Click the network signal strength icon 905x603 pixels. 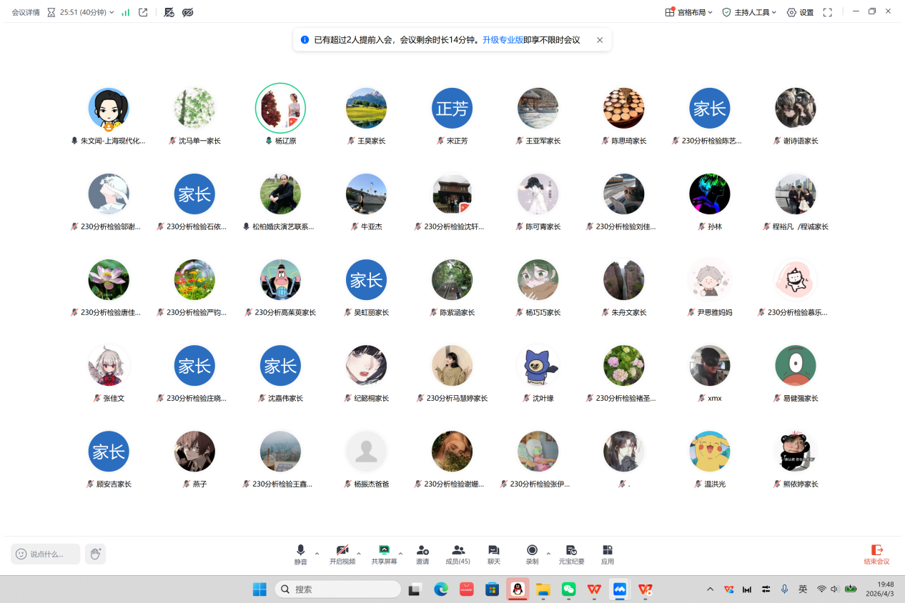[126, 12]
